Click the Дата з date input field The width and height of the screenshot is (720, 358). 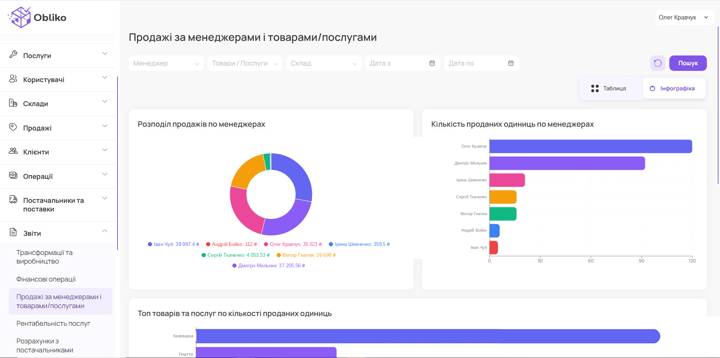403,63
